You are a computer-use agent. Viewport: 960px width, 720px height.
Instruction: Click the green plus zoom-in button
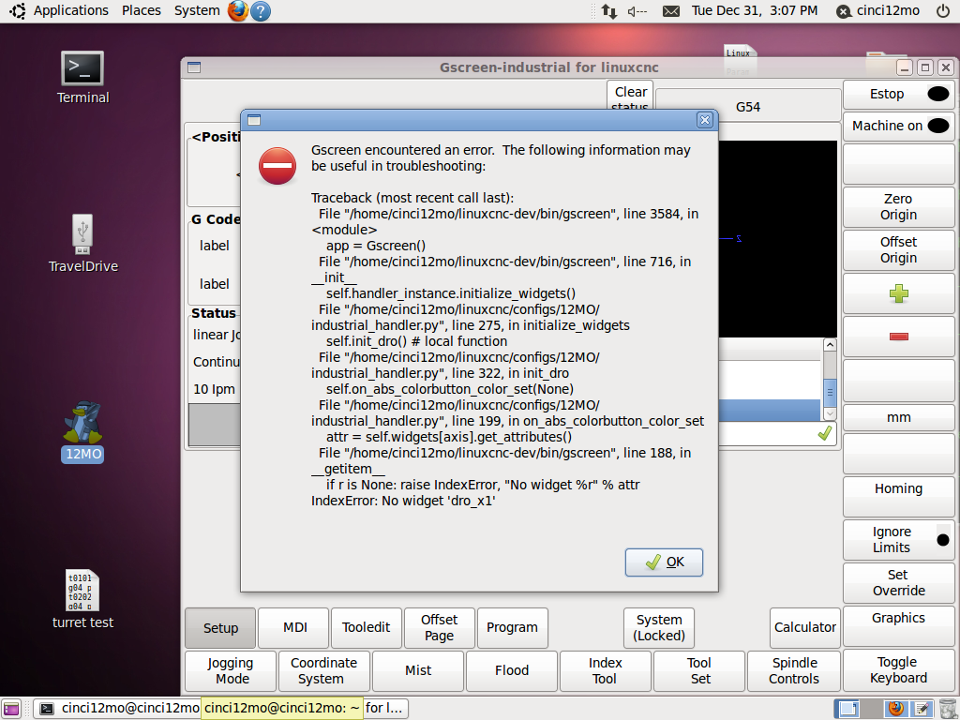tap(899, 293)
